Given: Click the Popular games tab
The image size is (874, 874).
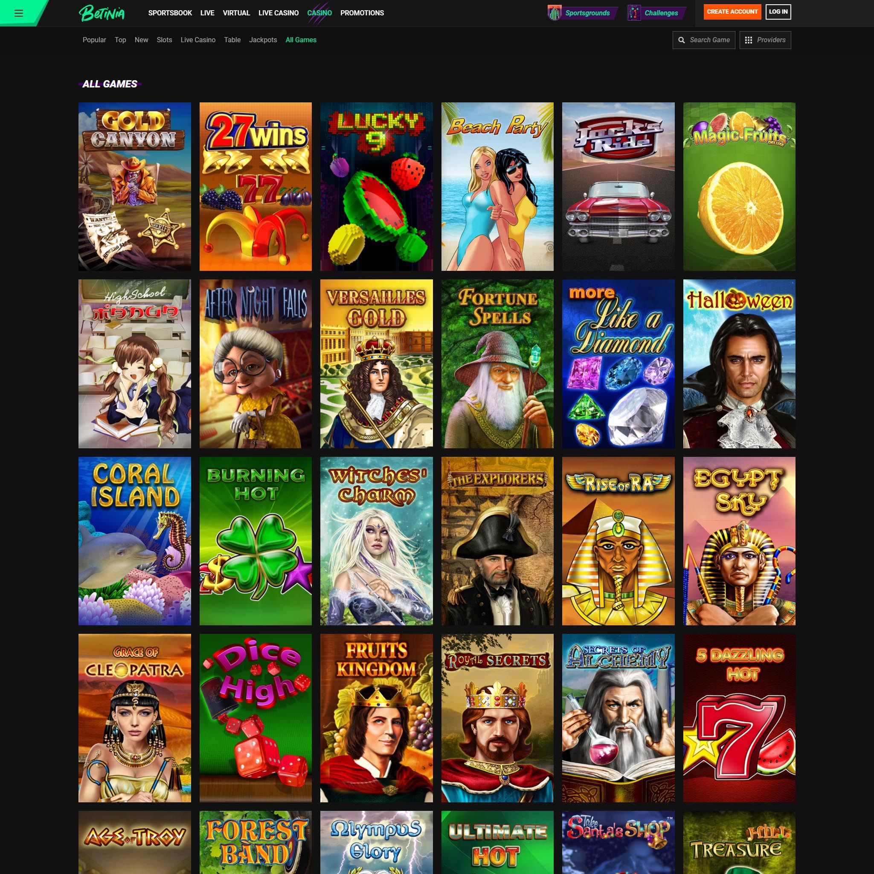Looking at the screenshot, I should coord(94,40).
